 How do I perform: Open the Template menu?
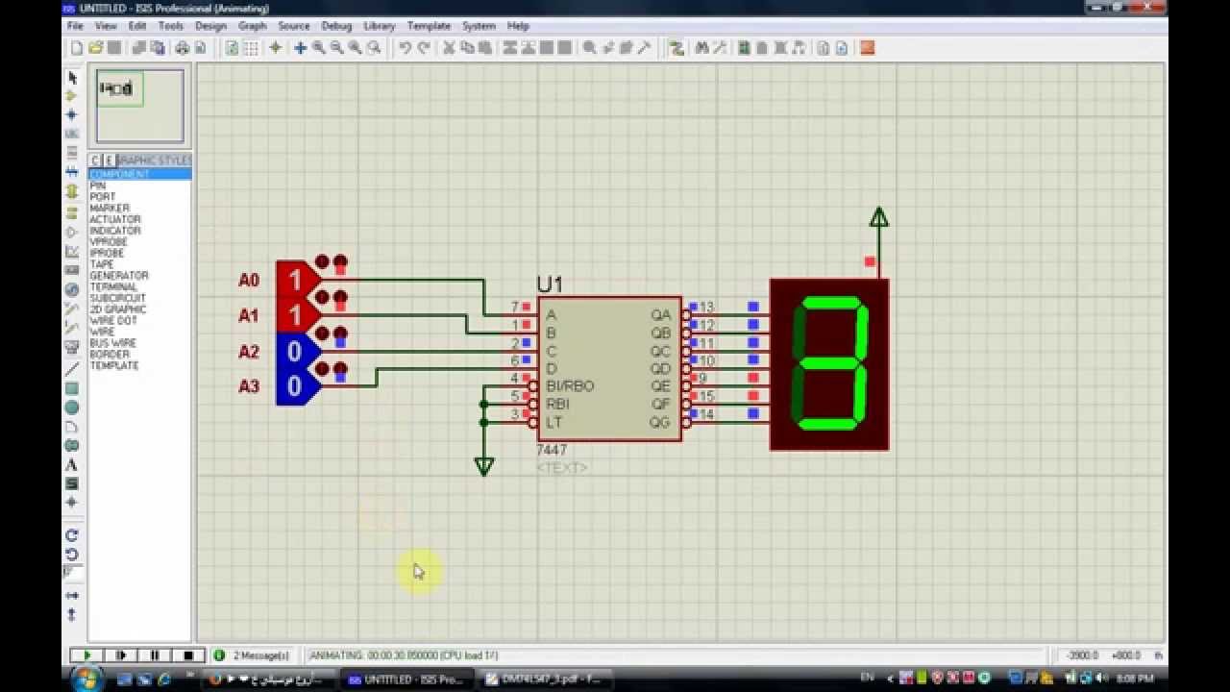429,26
